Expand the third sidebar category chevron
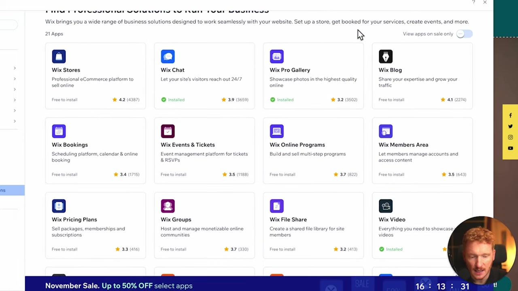This screenshot has height=291, width=518. pyautogui.click(x=15, y=89)
